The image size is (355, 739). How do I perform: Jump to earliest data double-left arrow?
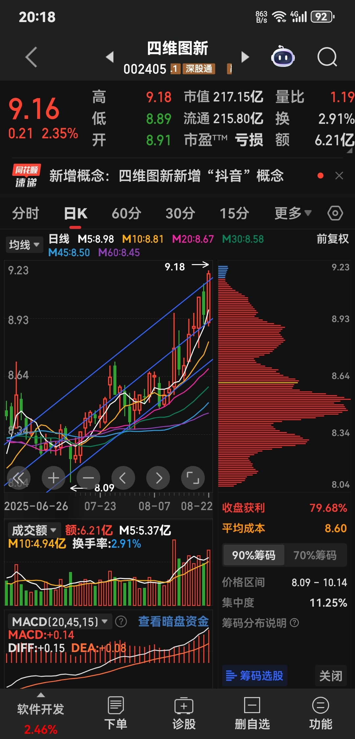pos(19,478)
